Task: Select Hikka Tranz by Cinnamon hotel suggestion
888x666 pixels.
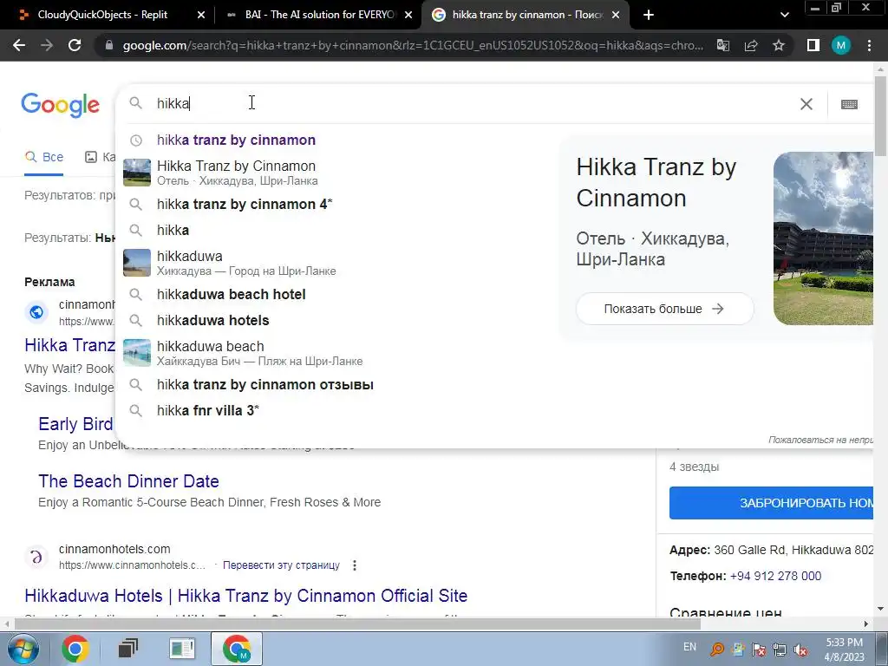Action: pyautogui.click(x=236, y=173)
